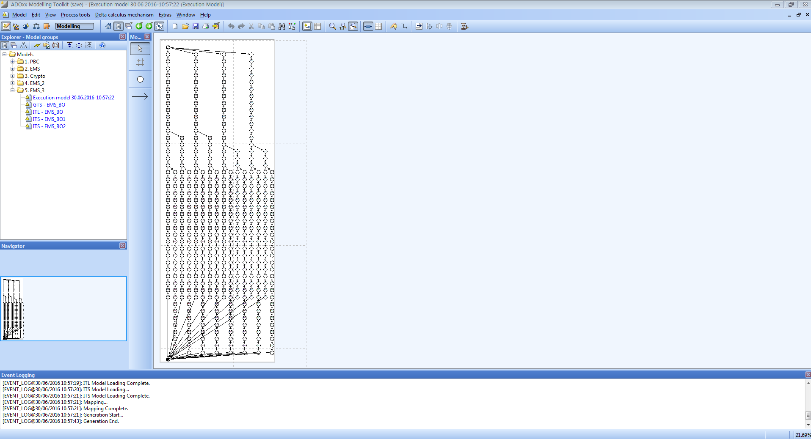This screenshot has width=811, height=439.
Task: Close the Event Logging panel
Action: click(x=808, y=375)
